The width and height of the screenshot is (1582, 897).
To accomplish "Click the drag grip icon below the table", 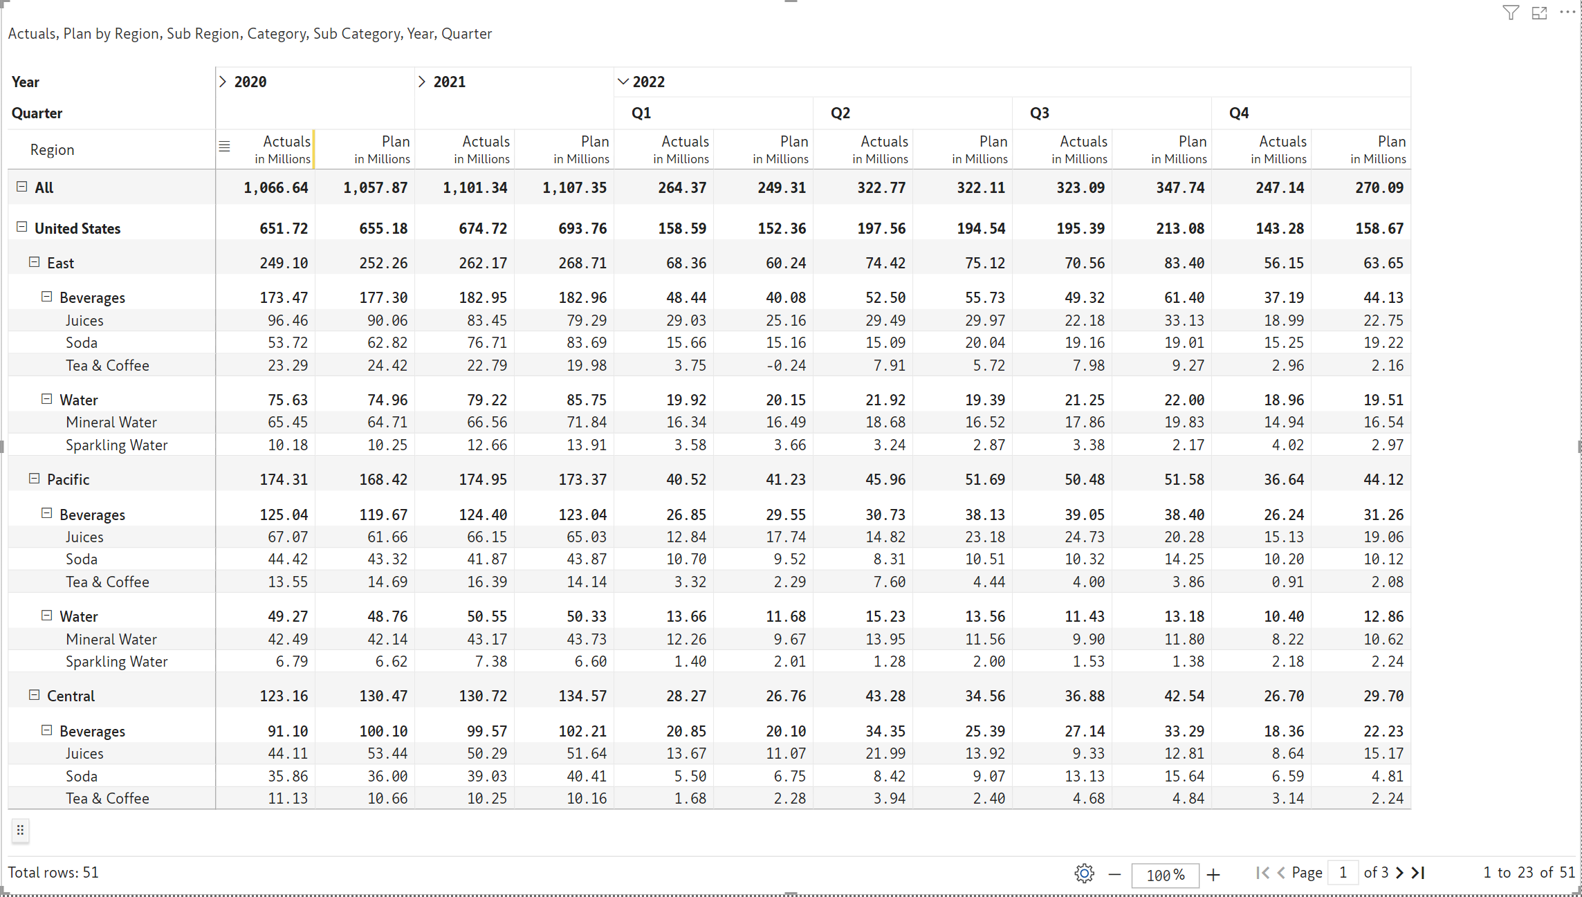I will 21,830.
